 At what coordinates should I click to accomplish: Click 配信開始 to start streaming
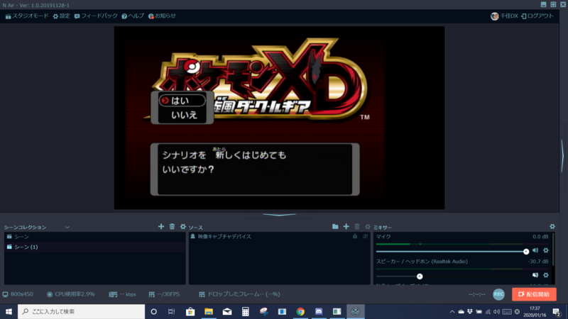pos(534,294)
